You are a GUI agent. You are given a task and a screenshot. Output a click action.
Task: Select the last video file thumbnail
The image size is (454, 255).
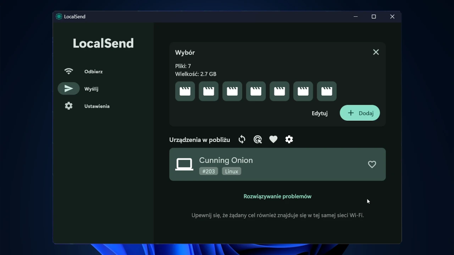(x=327, y=91)
